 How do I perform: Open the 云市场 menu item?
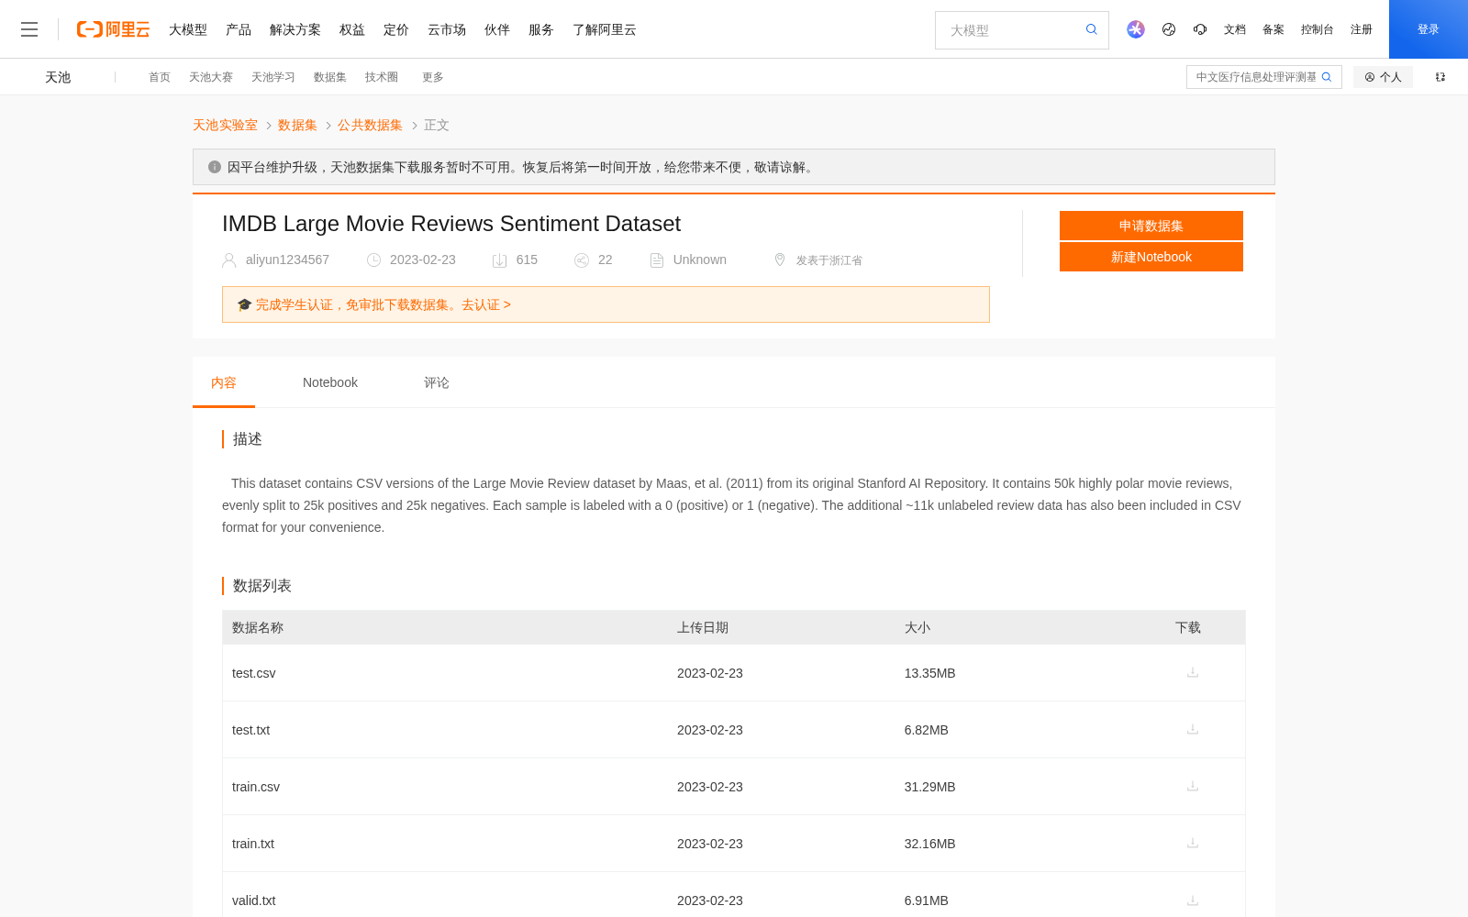447,29
